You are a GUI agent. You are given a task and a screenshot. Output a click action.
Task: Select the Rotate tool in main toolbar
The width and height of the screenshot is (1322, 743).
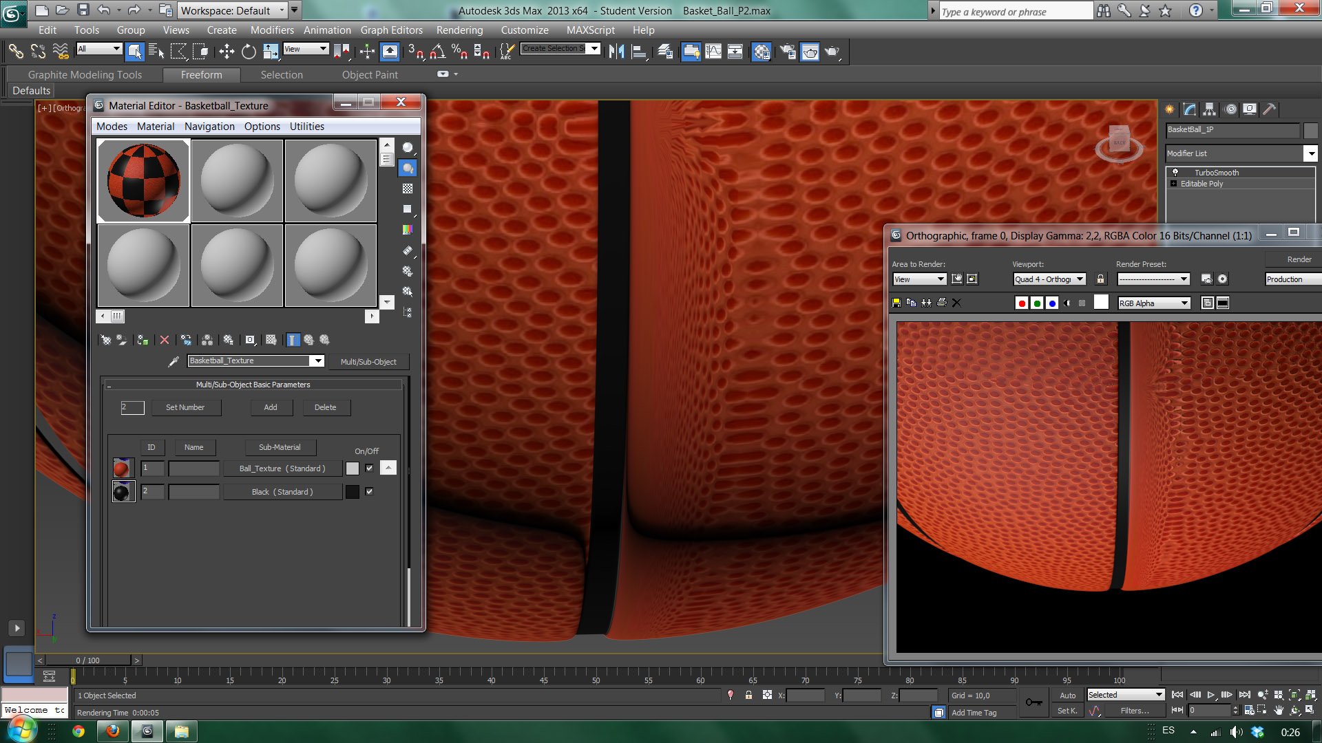249,52
